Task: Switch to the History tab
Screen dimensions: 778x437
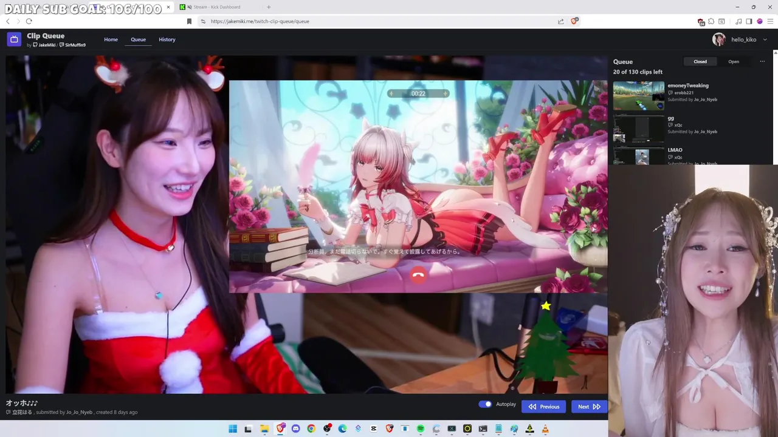Action: (x=167, y=39)
